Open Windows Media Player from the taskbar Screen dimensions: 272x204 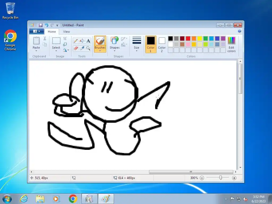point(56,199)
